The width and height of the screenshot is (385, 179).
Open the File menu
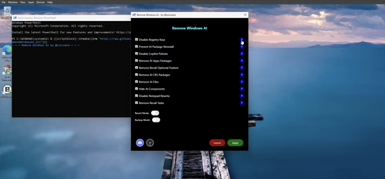click(4, 2)
